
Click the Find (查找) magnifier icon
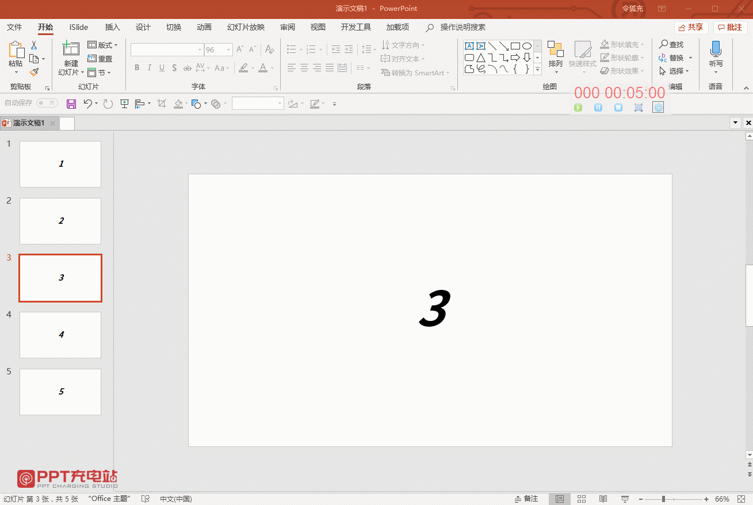tap(664, 44)
